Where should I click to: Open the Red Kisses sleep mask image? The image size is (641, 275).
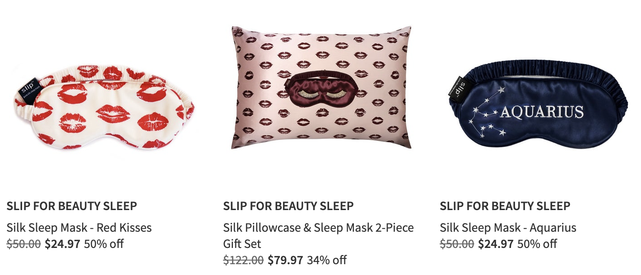[104, 107]
